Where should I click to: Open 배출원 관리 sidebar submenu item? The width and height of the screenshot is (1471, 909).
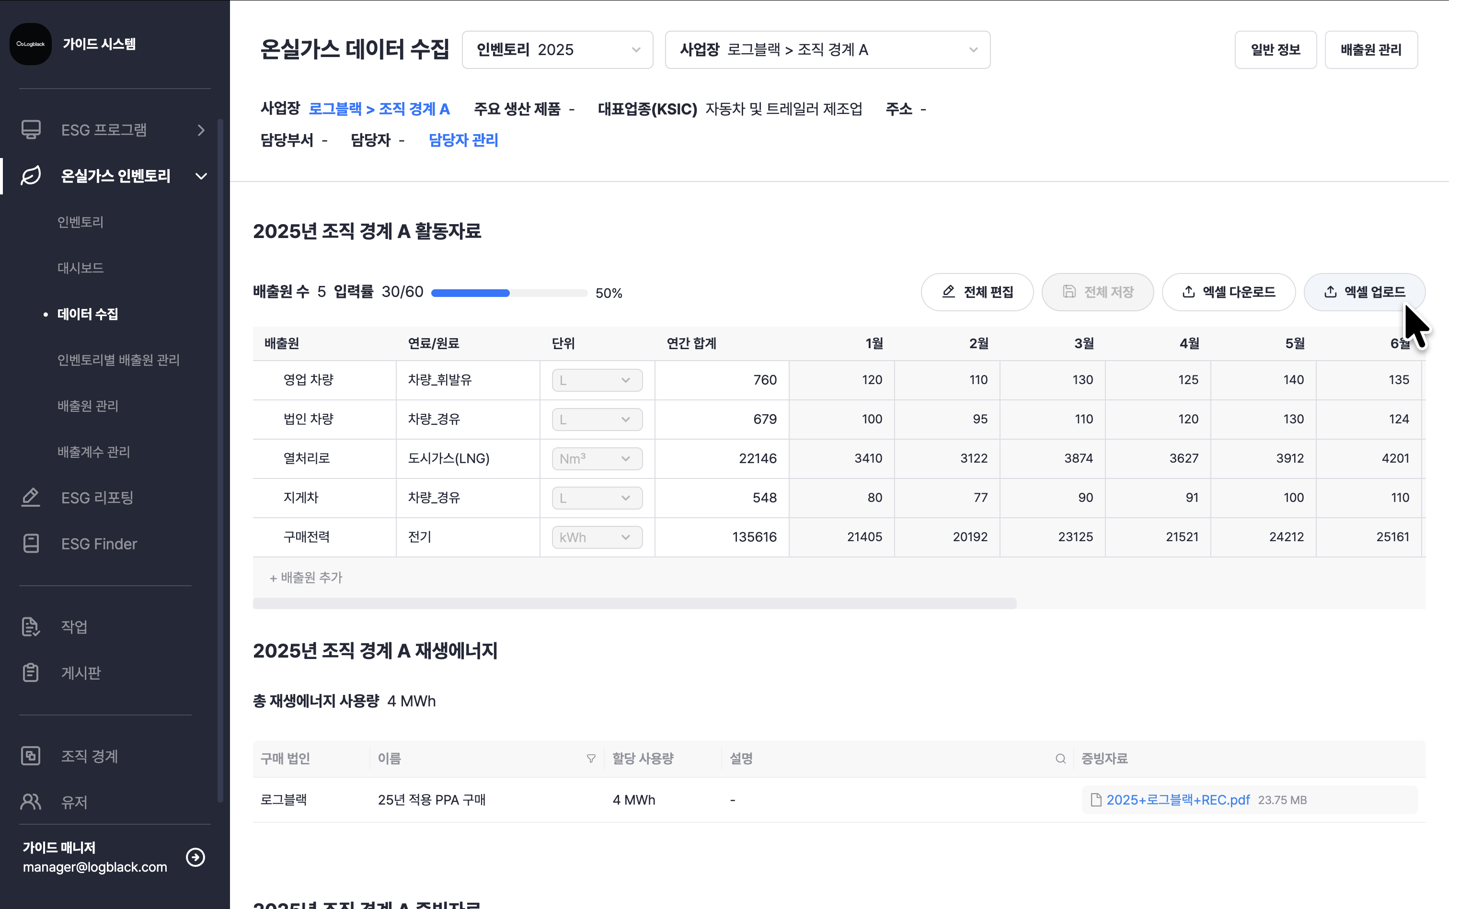88,406
